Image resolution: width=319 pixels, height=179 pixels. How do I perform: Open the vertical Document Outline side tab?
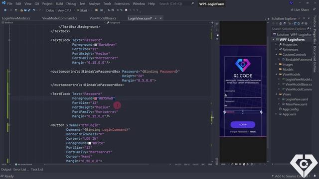click(x=315, y=59)
